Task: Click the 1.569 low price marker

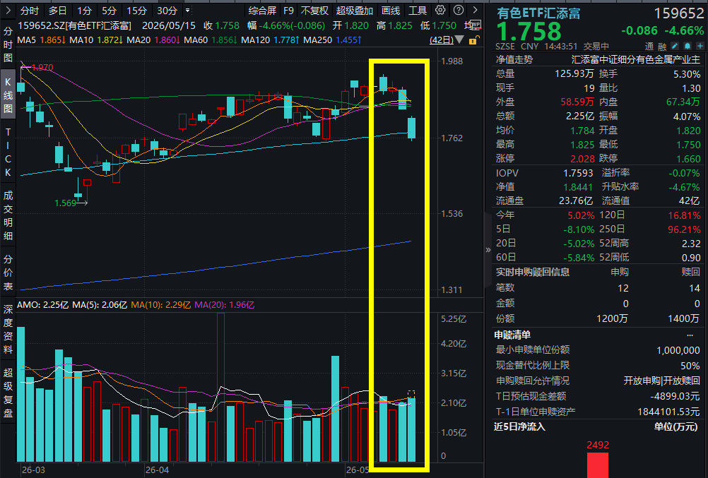Action: click(x=66, y=203)
